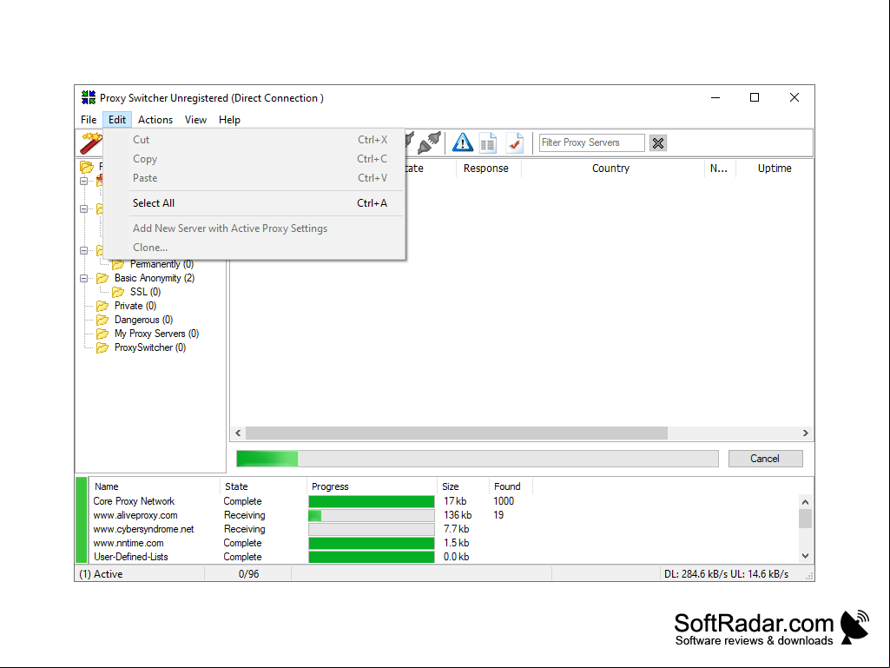This screenshot has height=668, width=890.
Task: Click the (1) Active status bar entry
Action: [x=101, y=574]
